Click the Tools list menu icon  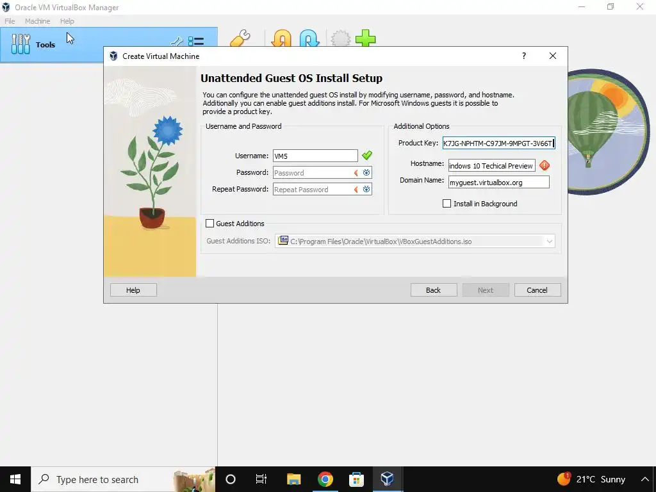(196, 42)
